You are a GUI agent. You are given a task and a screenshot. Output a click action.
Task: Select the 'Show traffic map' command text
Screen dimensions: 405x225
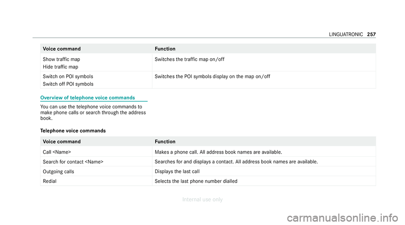point(62,60)
